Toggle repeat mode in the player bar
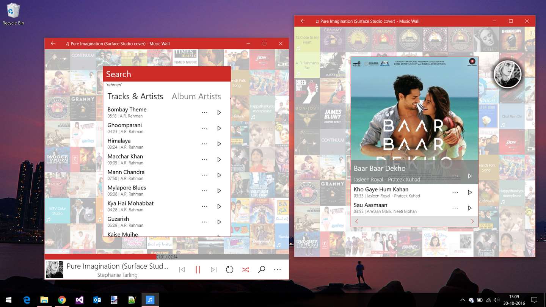The height and width of the screenshot is (307, 546). point(229,269)
